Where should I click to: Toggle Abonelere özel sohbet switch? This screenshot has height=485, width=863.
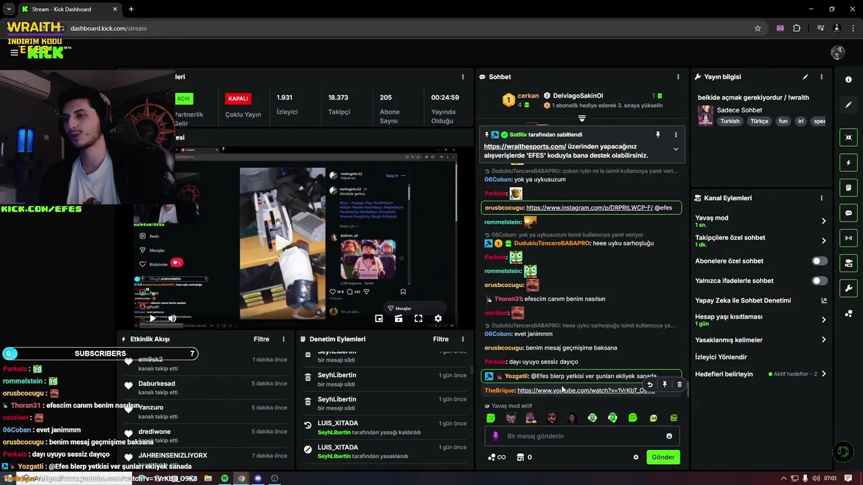pyautogui.click(x=819, y=261)
